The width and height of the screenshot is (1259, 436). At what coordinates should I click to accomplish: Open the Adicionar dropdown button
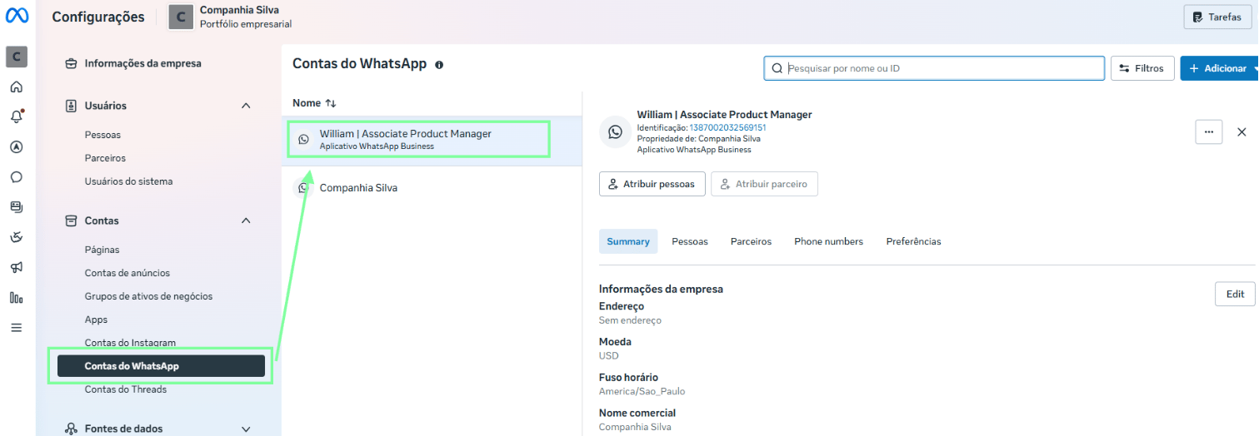tap(1219, 68)
